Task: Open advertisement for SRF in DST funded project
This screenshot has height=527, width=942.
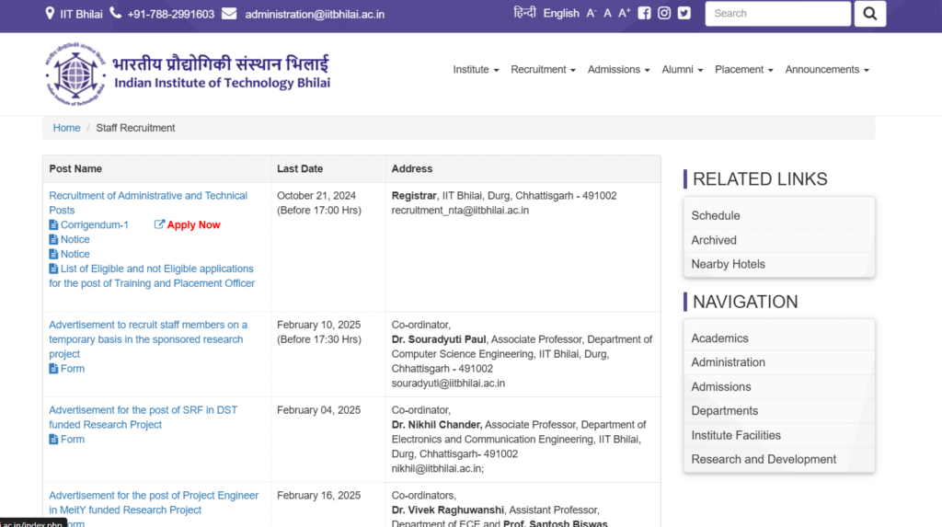Action: (x=143, y=418)
